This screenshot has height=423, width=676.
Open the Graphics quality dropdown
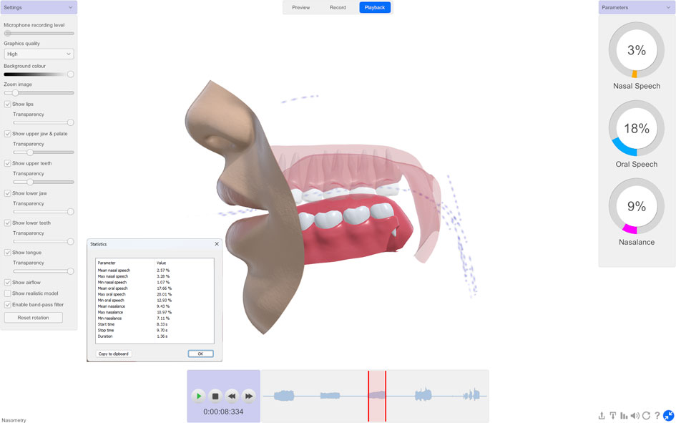[39, 54]
